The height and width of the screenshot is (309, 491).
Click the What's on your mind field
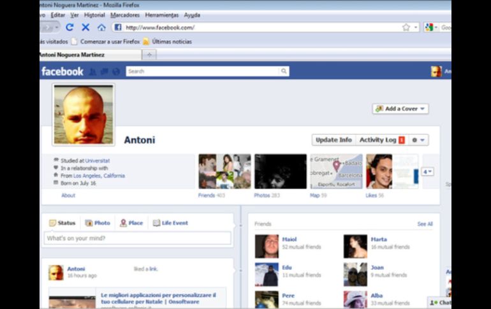click(137, 238)
